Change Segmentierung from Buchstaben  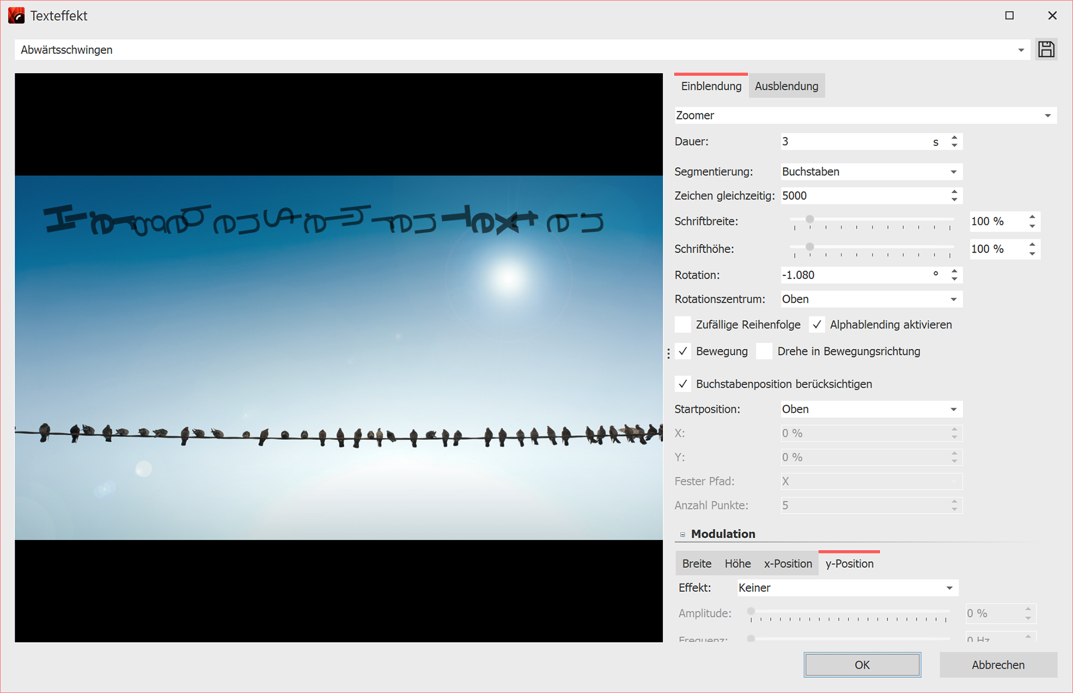(871, 172)
